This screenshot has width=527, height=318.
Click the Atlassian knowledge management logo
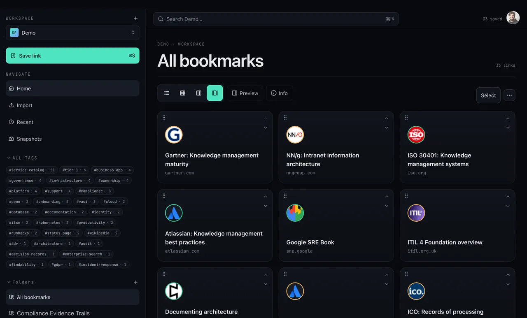[174, 213]
